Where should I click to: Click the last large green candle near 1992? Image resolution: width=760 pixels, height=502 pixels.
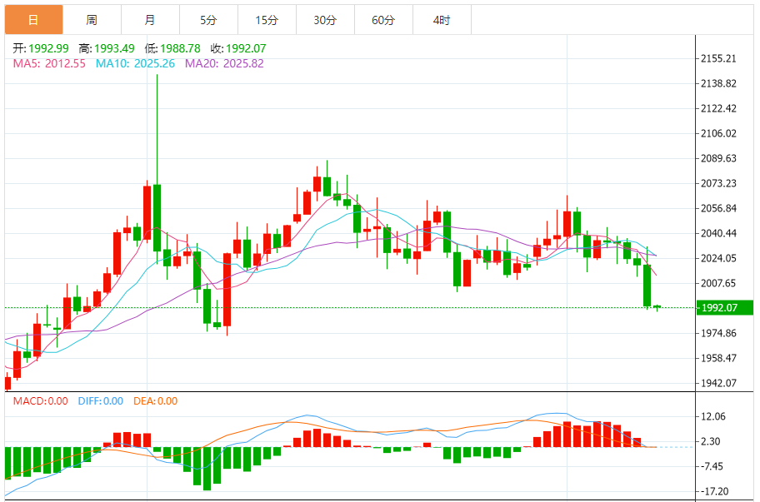pos(647,286)
